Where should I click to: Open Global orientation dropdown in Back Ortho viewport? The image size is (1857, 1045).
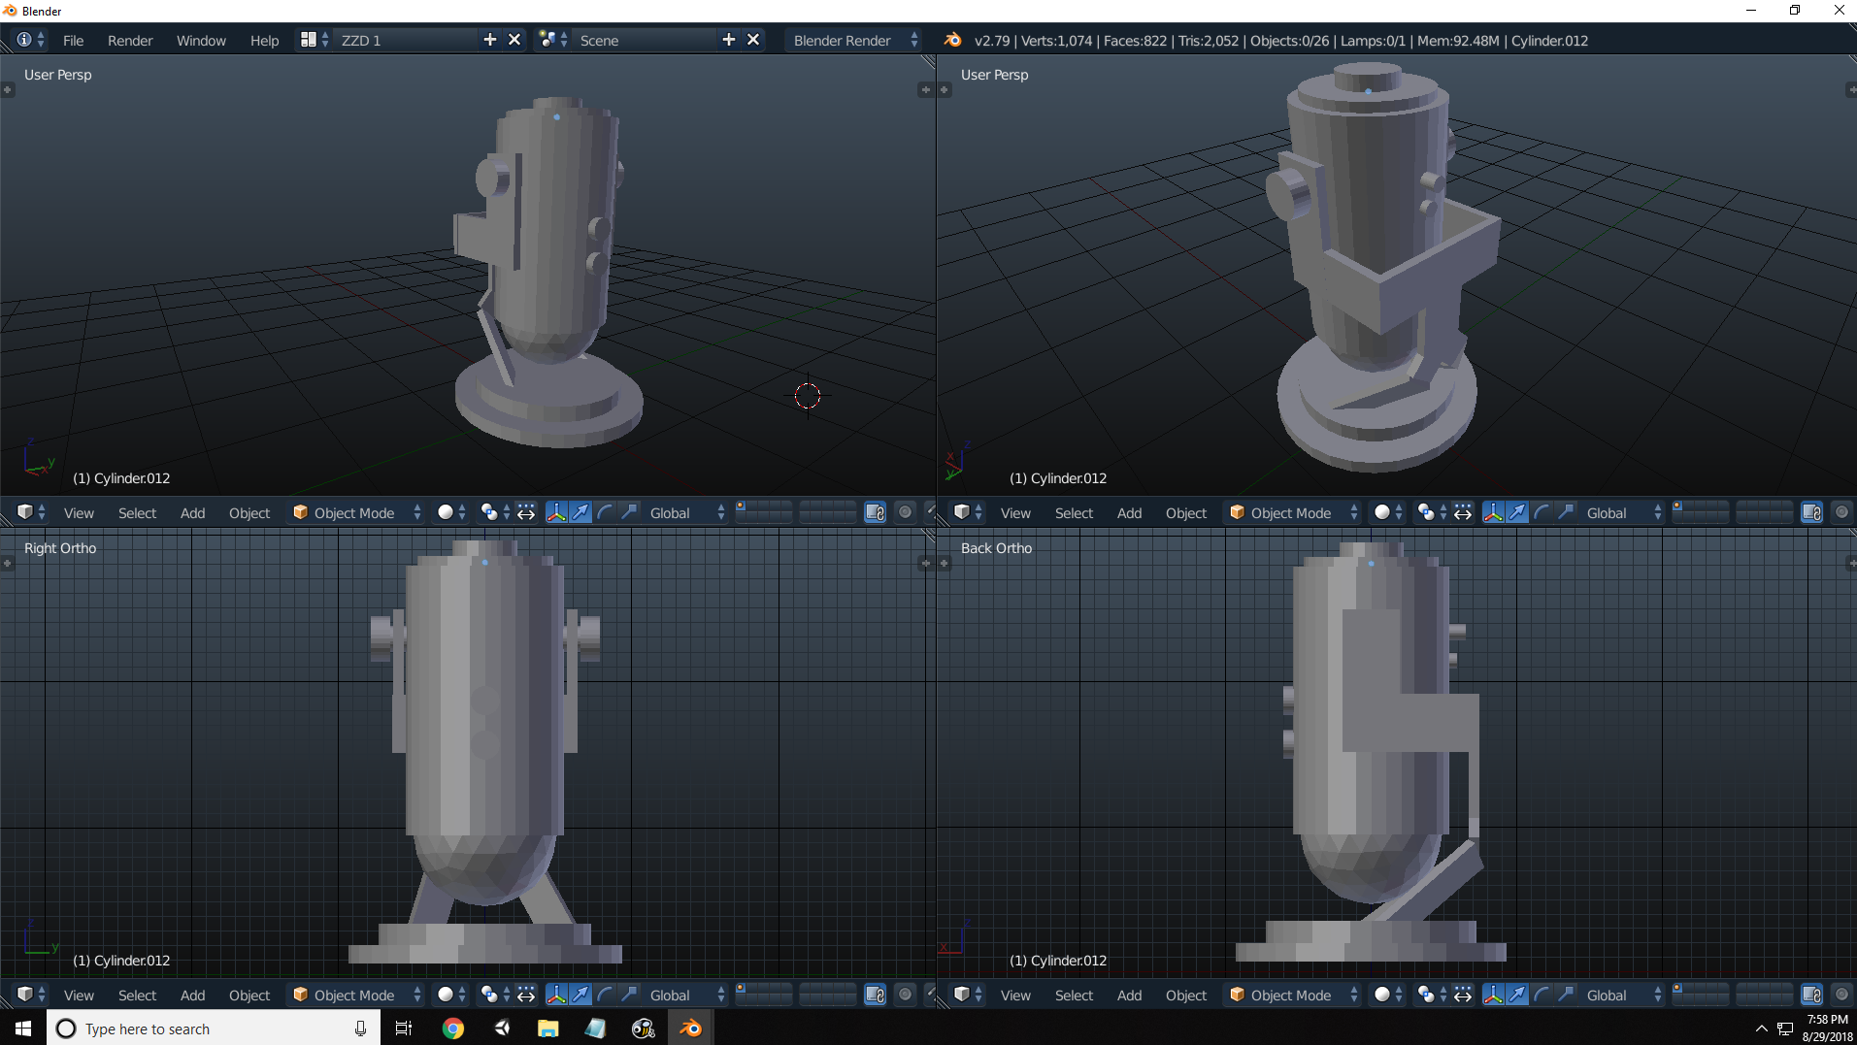click(x=1623, y=995)
